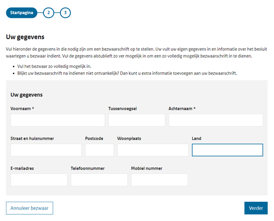Screen dimensions: 274x221
Task: Click the Telefoonnummer field
Action: (x=99, y=180)
